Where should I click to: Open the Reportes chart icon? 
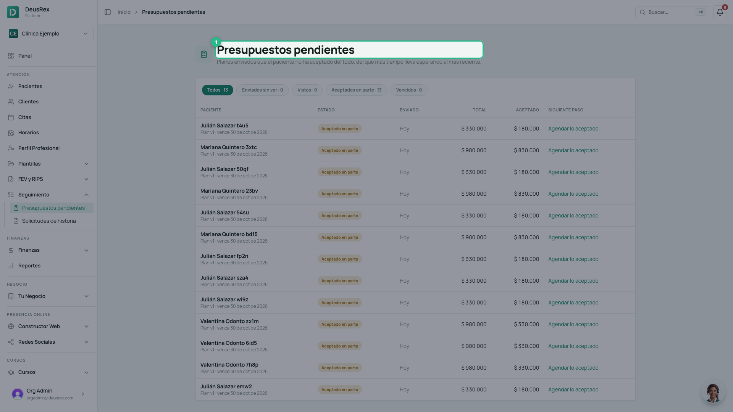(x=11, y=266)
